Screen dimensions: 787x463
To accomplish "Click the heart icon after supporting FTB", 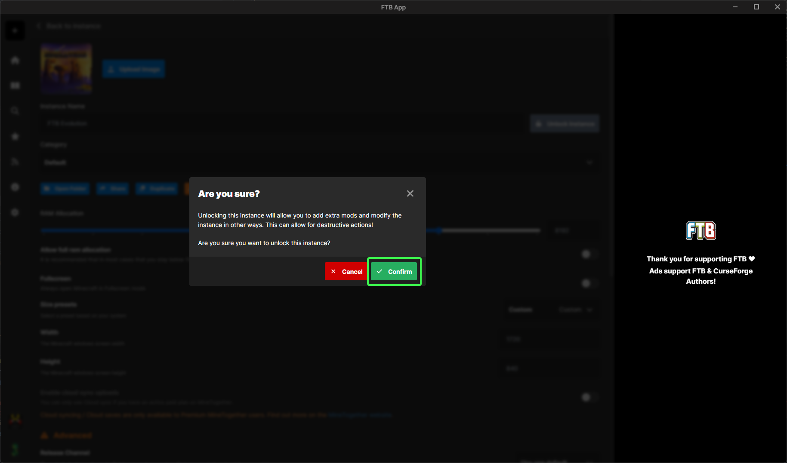I will tap(752, 259).
